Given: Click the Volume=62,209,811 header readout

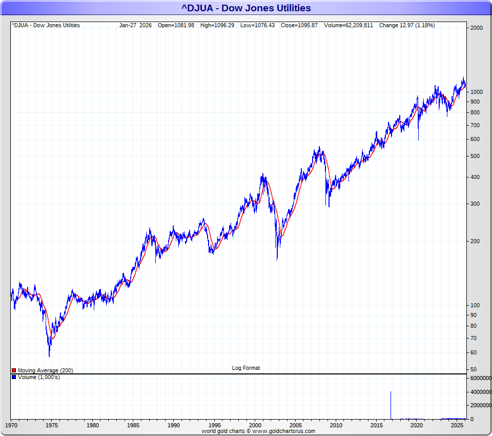Looking at the screenshot, I should pyautogui.click(x=348, y=25).
